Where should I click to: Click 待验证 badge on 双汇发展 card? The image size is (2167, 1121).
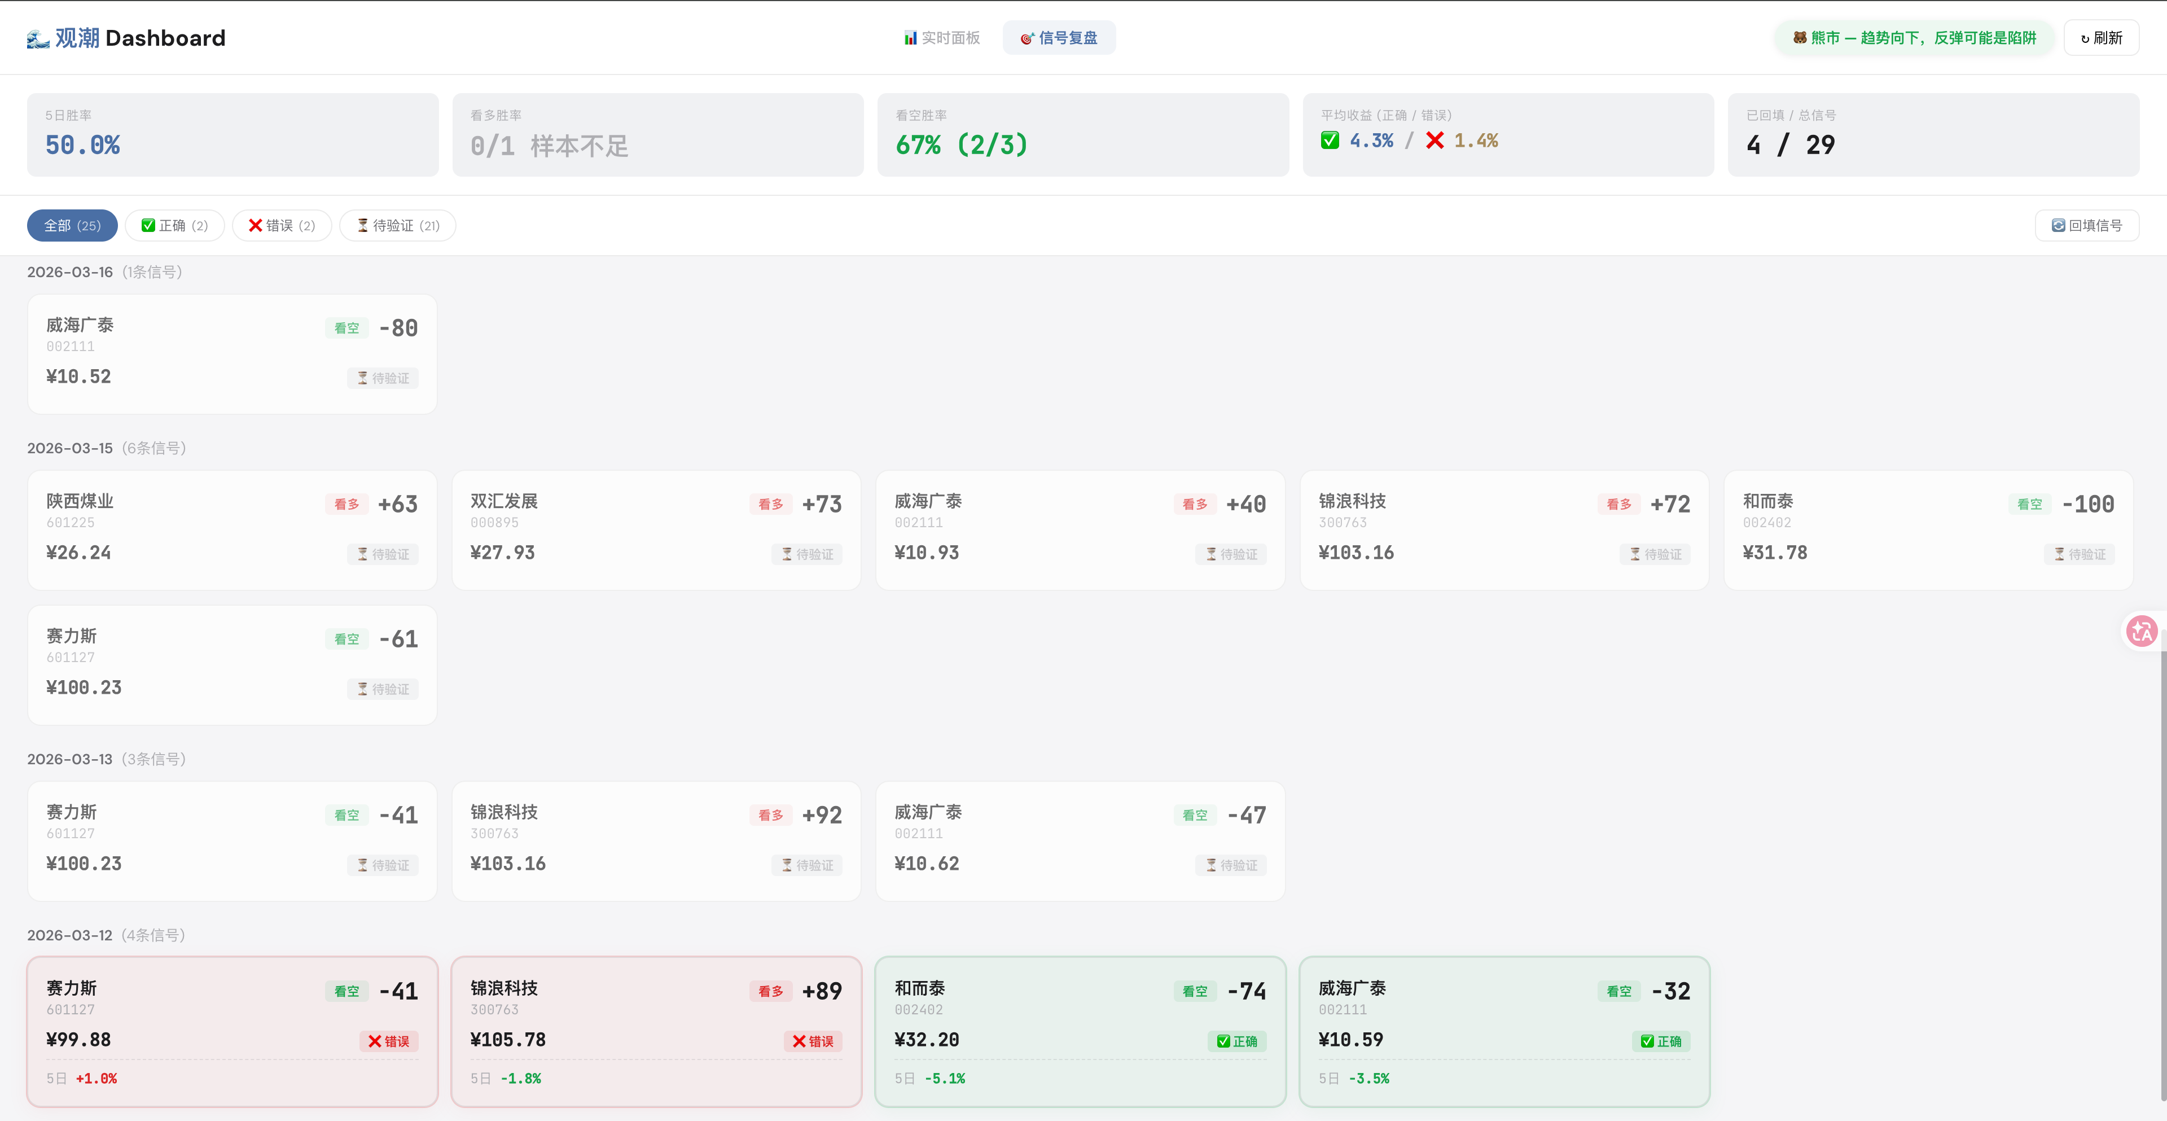(x=807, y=554)
